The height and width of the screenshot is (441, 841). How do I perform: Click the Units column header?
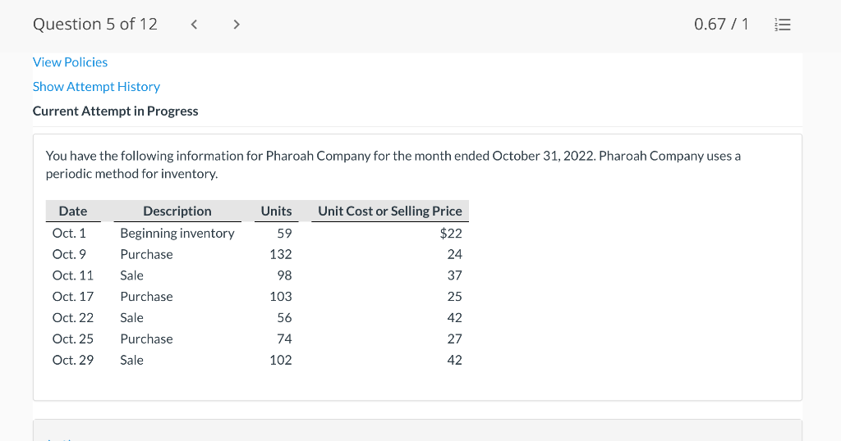tap(276, 211)
